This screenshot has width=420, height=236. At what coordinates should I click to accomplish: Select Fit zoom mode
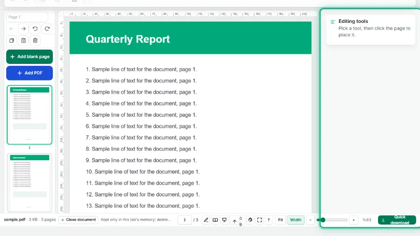(281, 220)
